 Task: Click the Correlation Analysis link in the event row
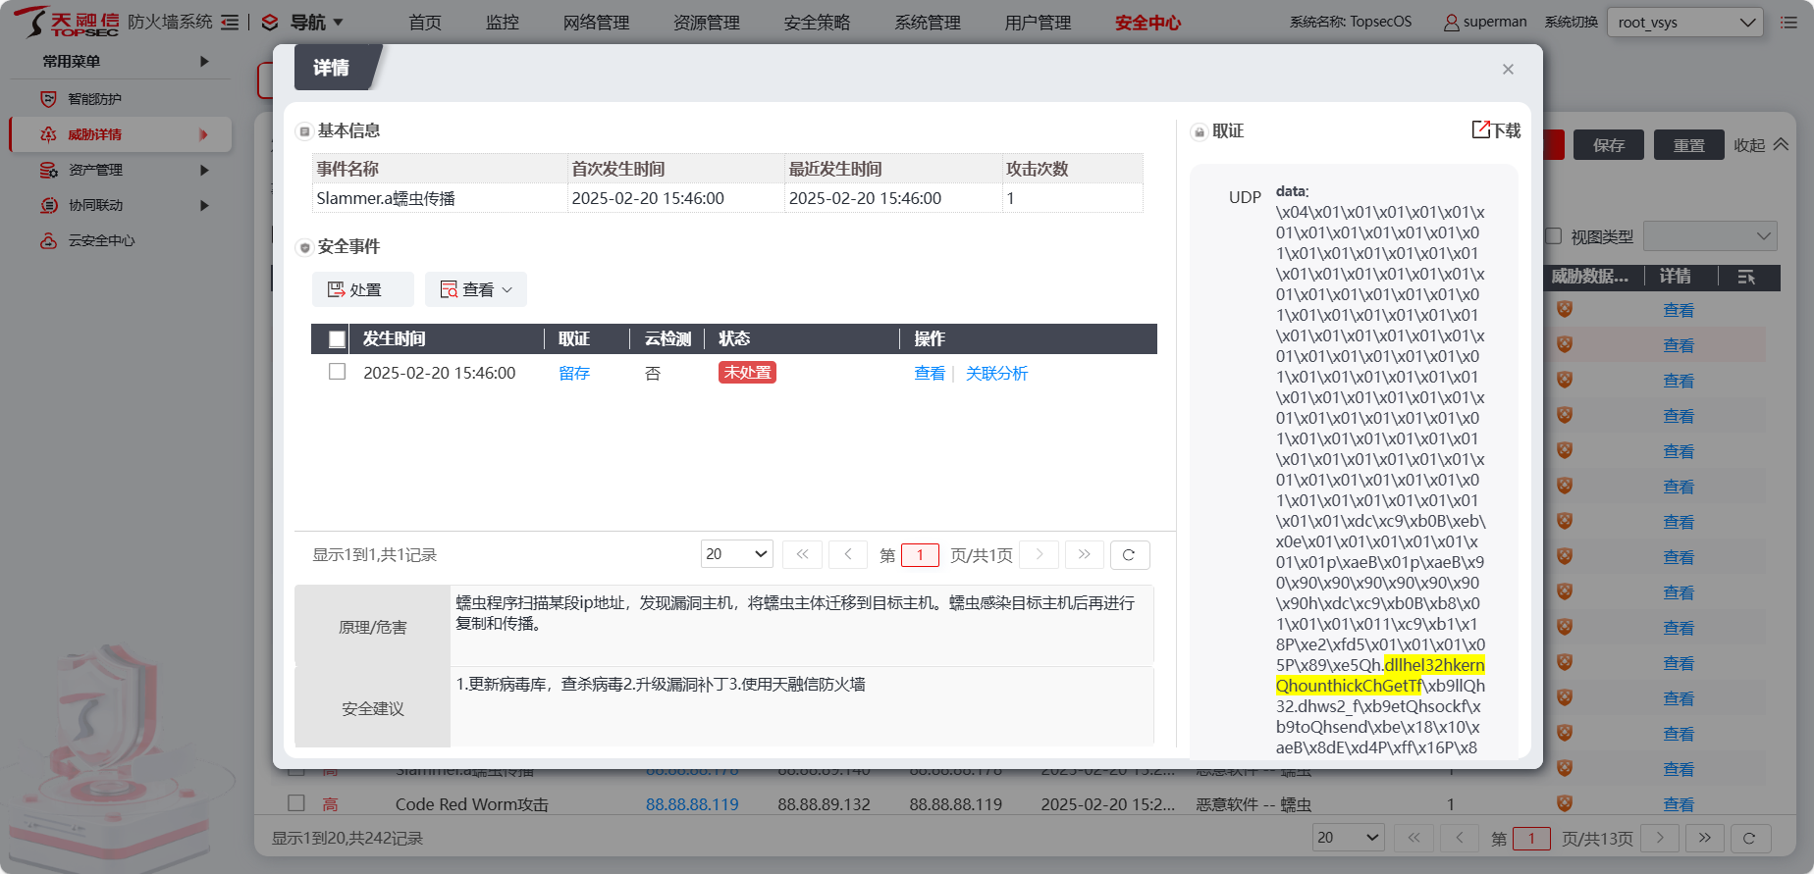click(996, 374)
